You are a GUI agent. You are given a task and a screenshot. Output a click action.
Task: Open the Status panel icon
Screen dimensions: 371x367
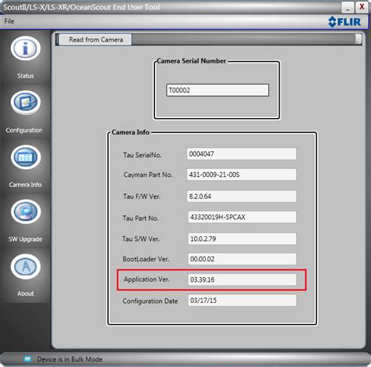point(26,49)
